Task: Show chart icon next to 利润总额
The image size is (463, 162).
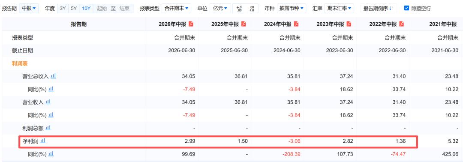Action: [x=48, y=128]
